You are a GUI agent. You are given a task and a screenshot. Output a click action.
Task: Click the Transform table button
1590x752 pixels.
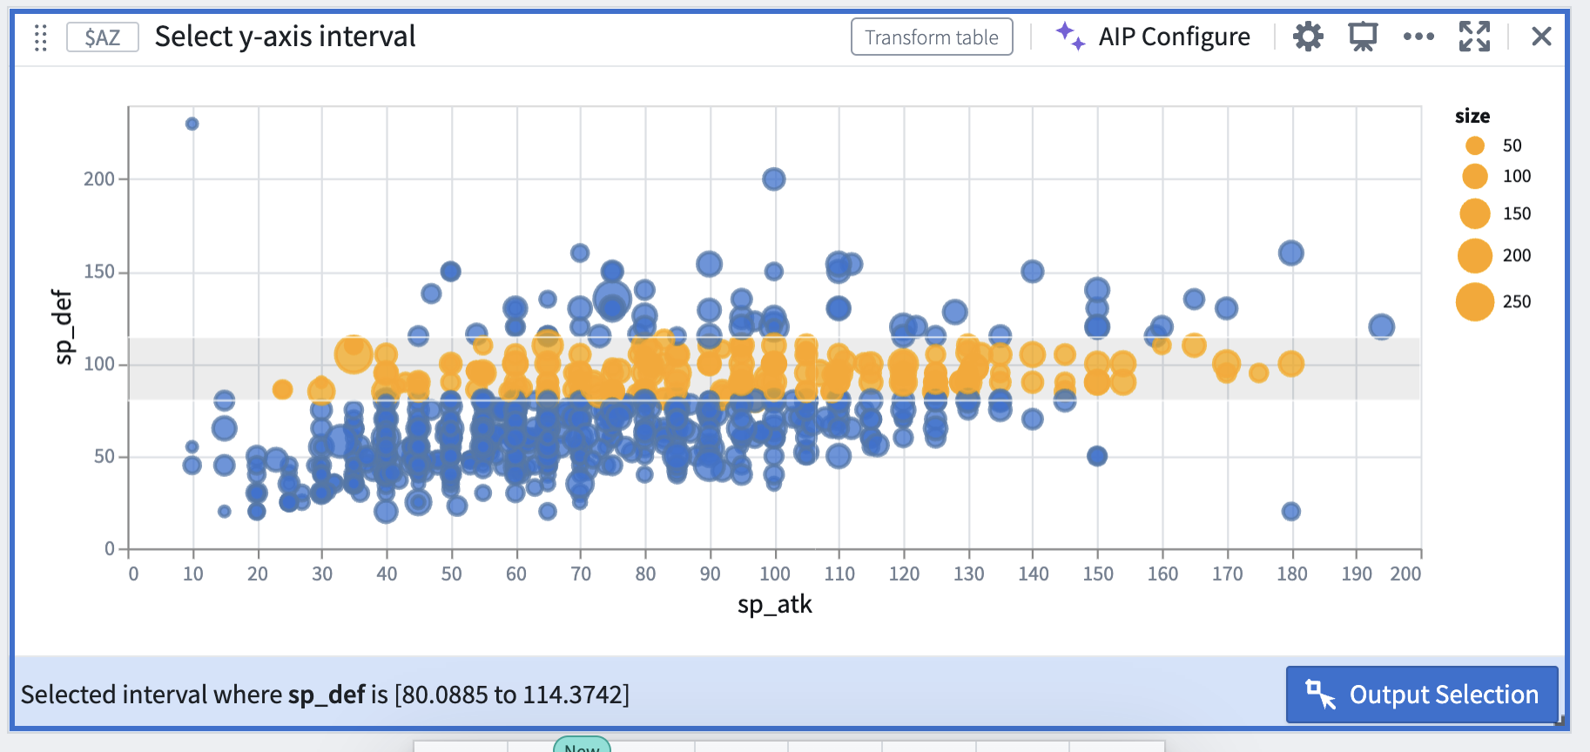click(x=932, y=37)
